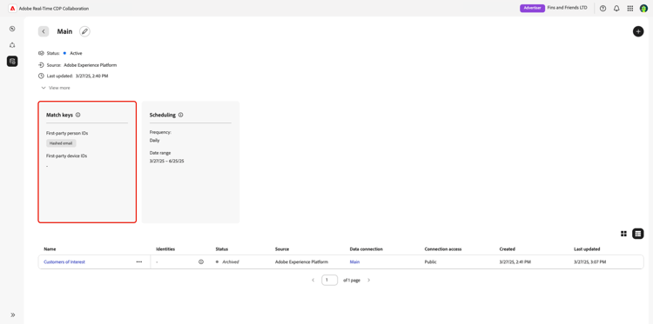Switch to table list view

pos(638,234)
